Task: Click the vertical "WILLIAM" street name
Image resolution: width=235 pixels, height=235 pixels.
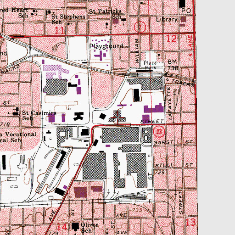Action: (x=137, y=50)
